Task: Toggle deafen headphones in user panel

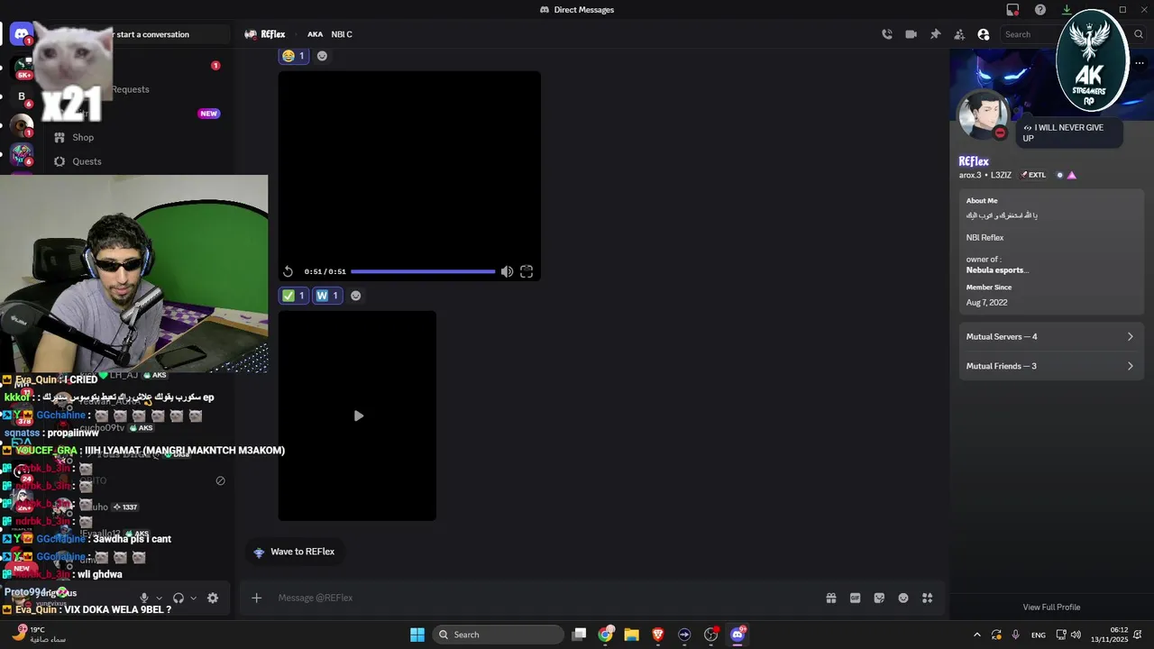Action: (179, 598)
